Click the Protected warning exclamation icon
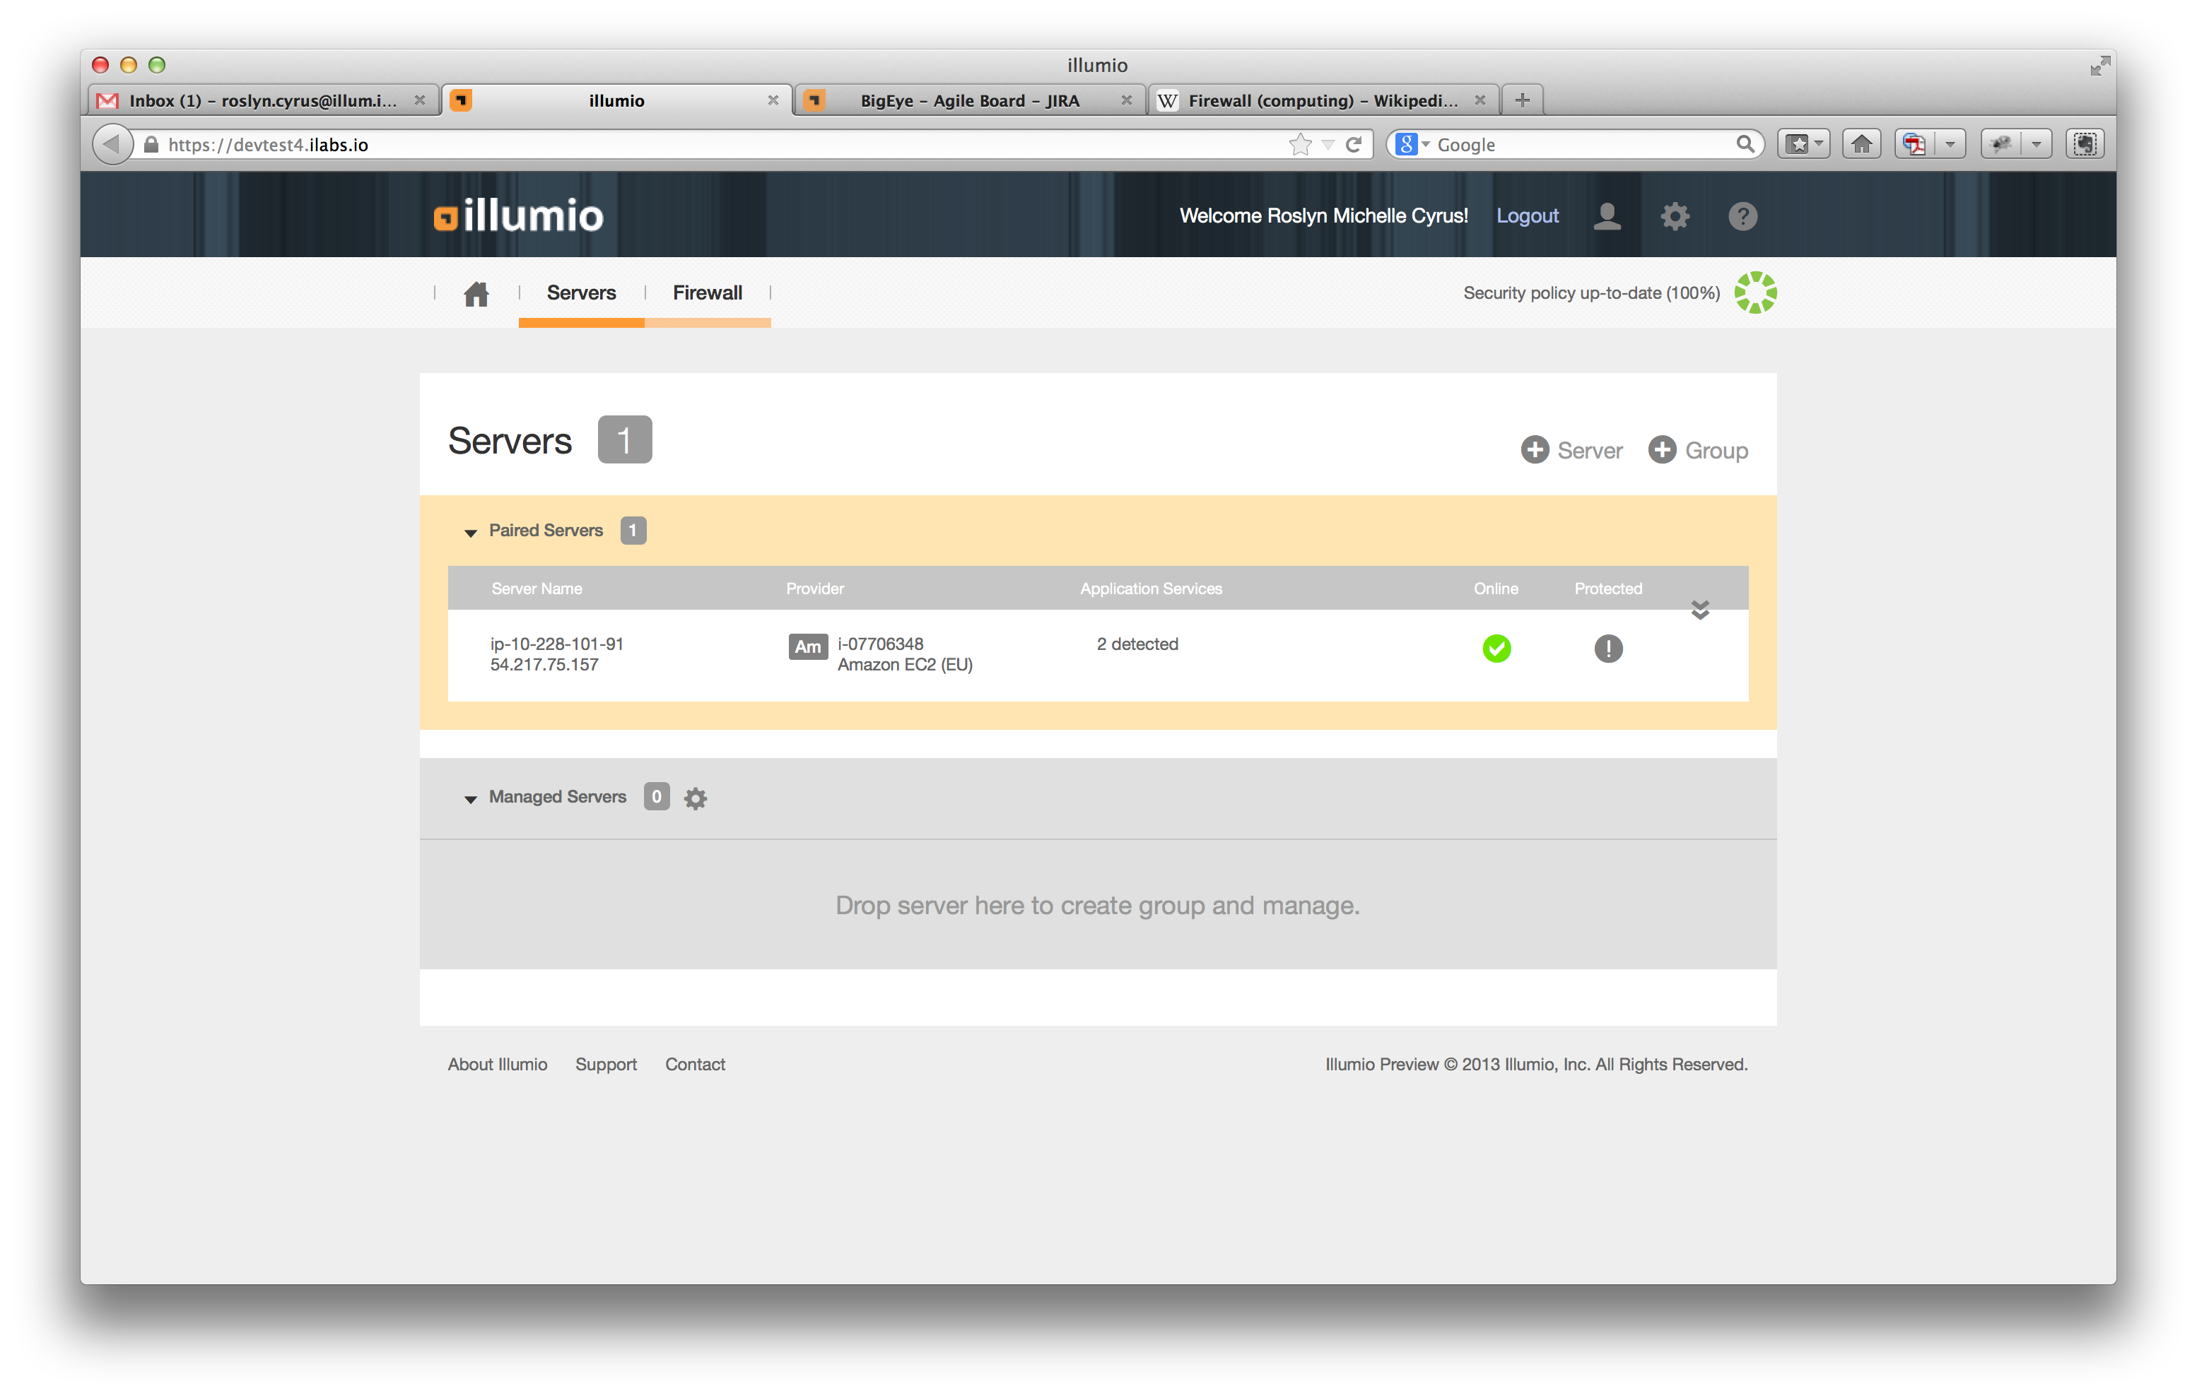The image size is (2197, 1396). (1607, 649)
